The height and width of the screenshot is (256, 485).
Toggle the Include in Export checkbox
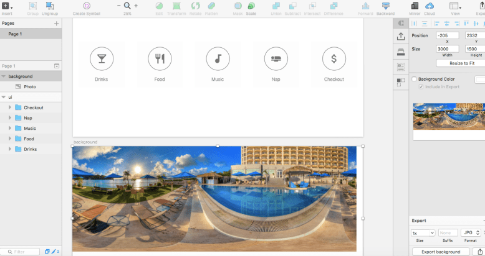(421, 87)
